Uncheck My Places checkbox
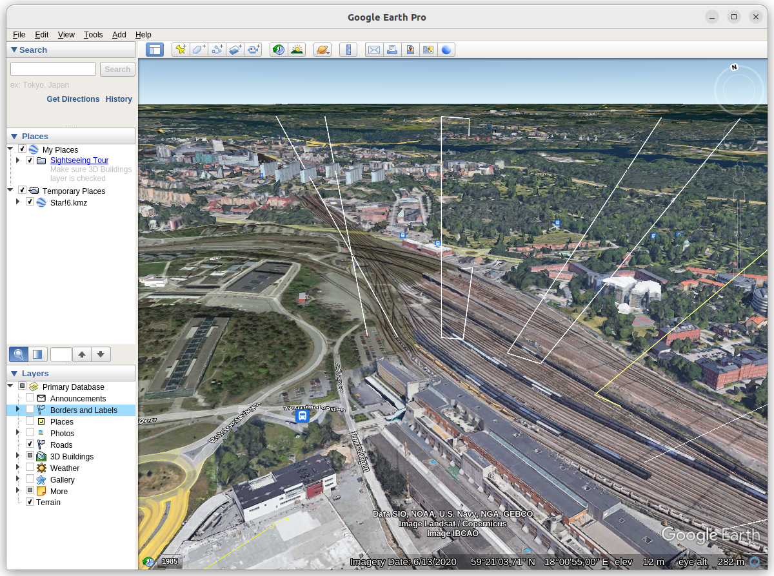This screenshot has width=774, height=576. click(x=23, y=149)
